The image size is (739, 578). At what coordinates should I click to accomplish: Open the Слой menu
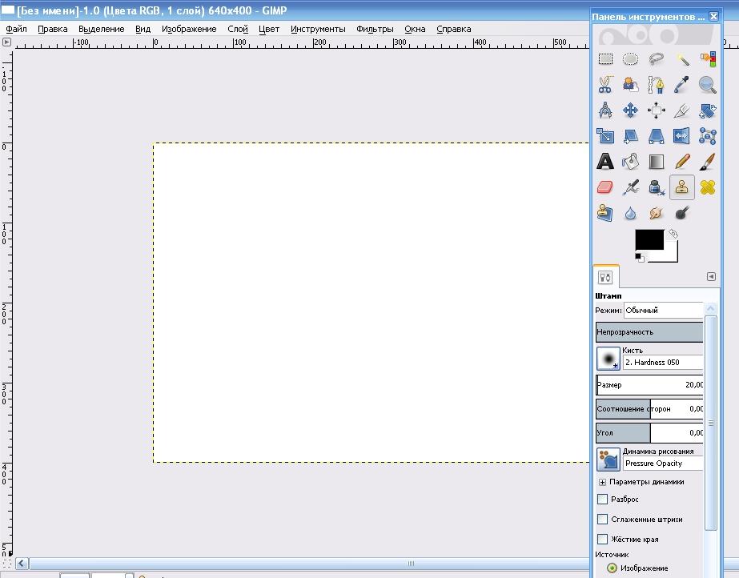pos(238,29)
